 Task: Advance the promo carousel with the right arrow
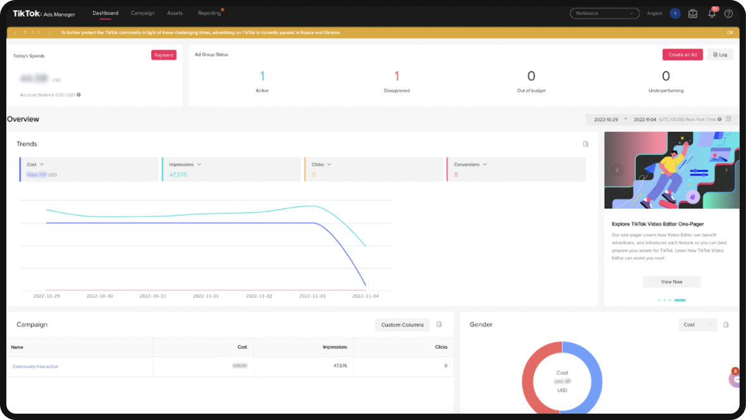click(726, 170)
